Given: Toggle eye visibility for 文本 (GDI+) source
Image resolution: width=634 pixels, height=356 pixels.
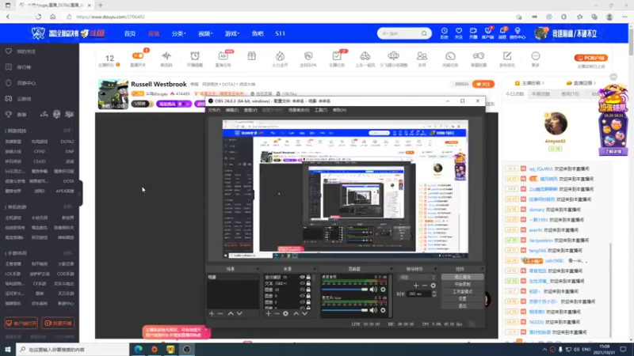Looking at the screenshot, I should click(302, 284).
